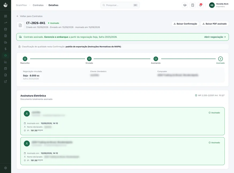
Task: Click first signer's "15/09/2026, 14:10" timestamp
Action: click(49, 123)
